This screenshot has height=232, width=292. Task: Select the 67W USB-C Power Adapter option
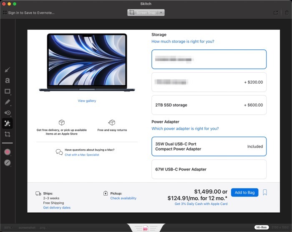[209, 169]
